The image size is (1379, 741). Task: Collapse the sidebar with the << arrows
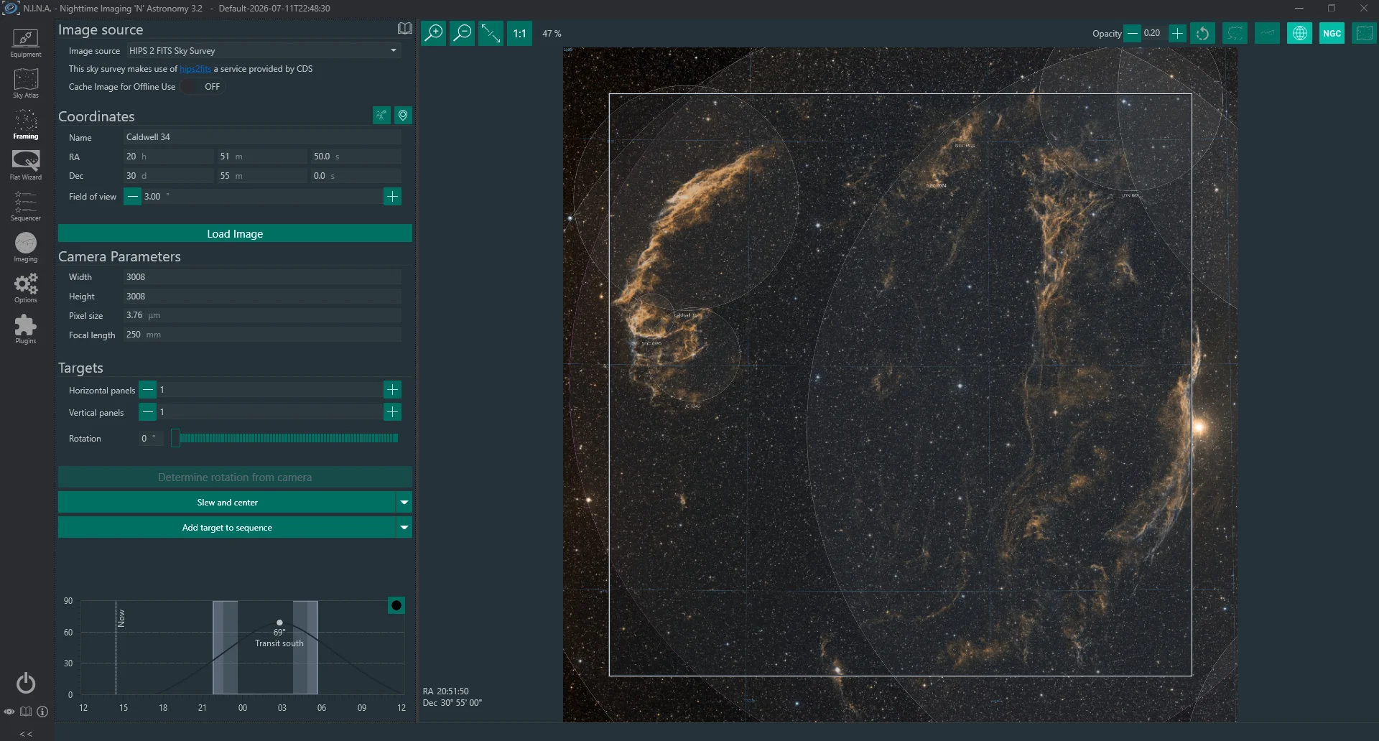[x=26, y=734]
